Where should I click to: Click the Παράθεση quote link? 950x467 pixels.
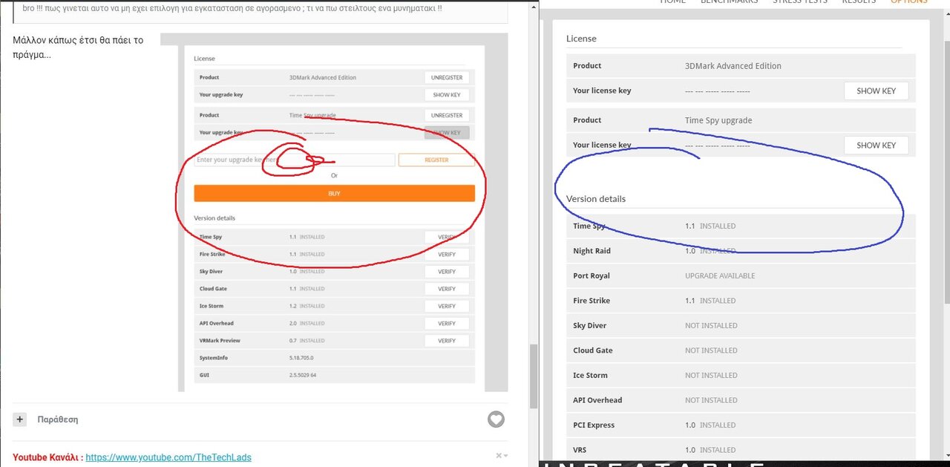click(x=58, y=419)
